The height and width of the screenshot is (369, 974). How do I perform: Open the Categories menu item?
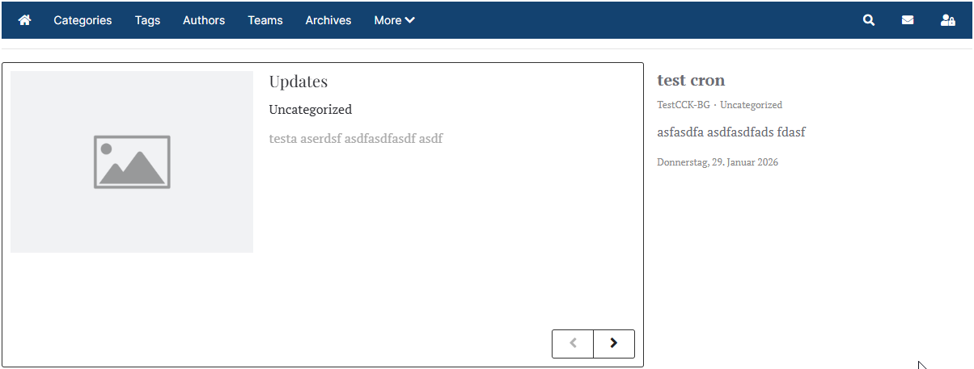click(x=83, y=20)
